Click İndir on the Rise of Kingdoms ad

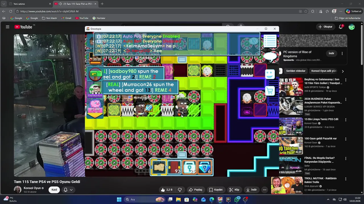(x=331, y=53)
